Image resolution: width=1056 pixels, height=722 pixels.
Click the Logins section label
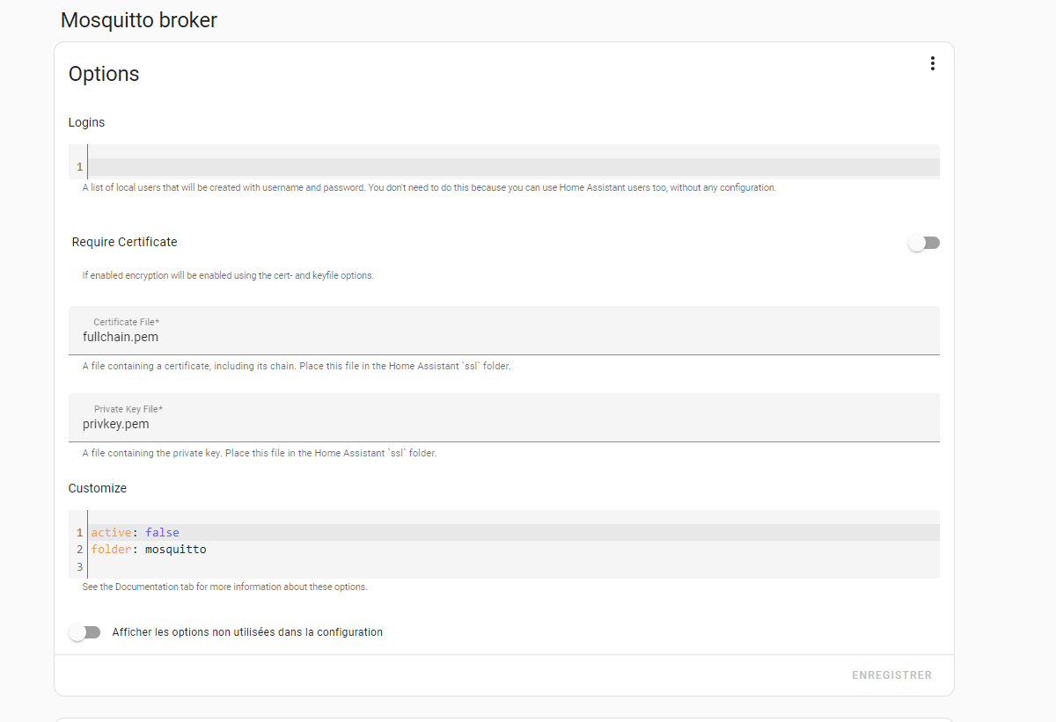(x=86, y=122)
